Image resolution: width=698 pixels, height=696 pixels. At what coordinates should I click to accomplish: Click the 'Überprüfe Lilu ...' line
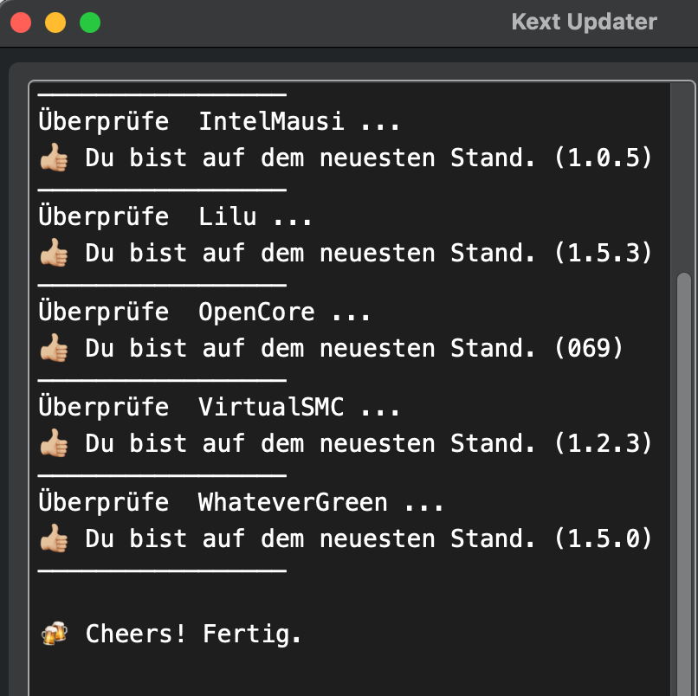coord(175,216)
